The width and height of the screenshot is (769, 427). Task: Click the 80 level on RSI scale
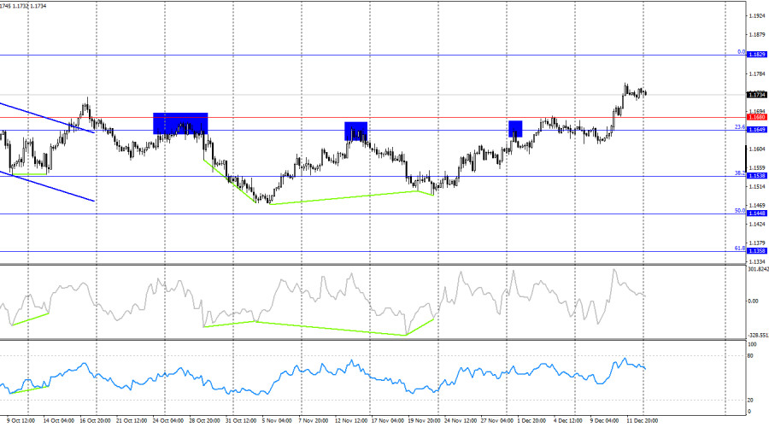pyautogui.click(x=750, y=356)
